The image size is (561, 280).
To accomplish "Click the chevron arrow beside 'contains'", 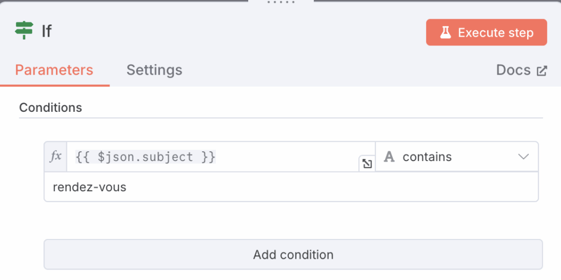I will pos(523,157).
